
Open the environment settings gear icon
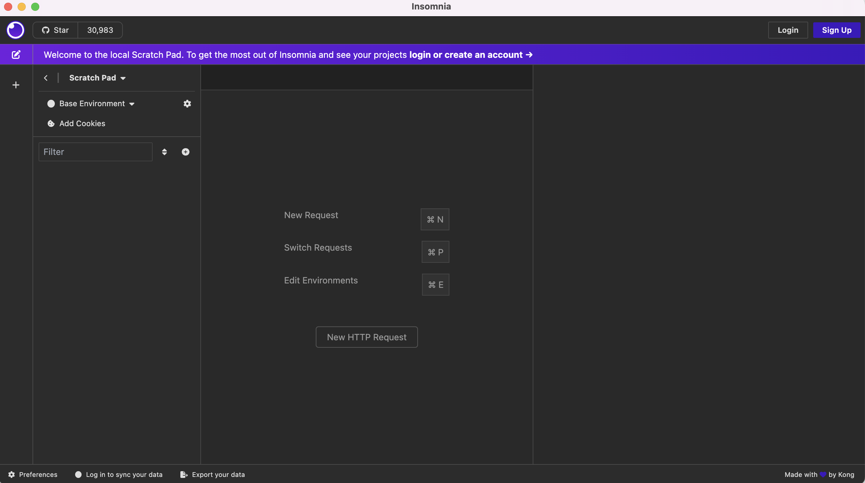coord(187,103)
